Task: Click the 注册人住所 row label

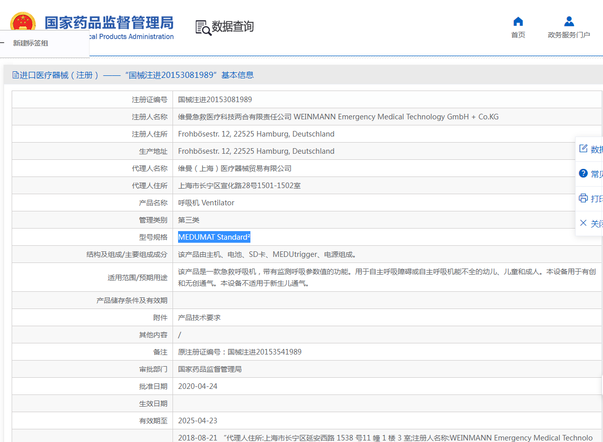Action: [150, 134]
